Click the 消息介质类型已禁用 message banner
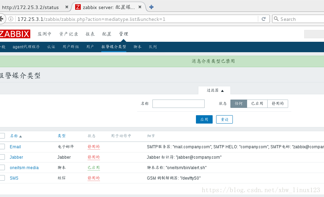 pos(213,61)
